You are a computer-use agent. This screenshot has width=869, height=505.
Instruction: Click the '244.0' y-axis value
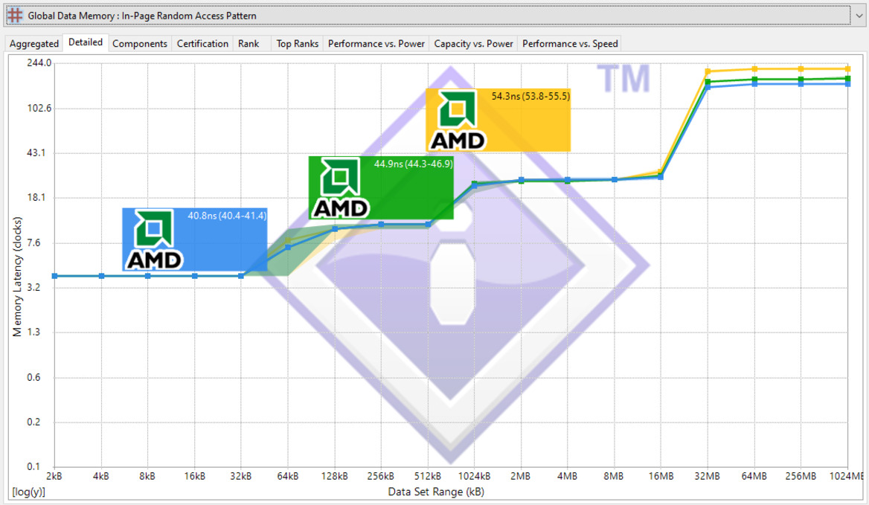pyautogui.click(x=39, y=62)
